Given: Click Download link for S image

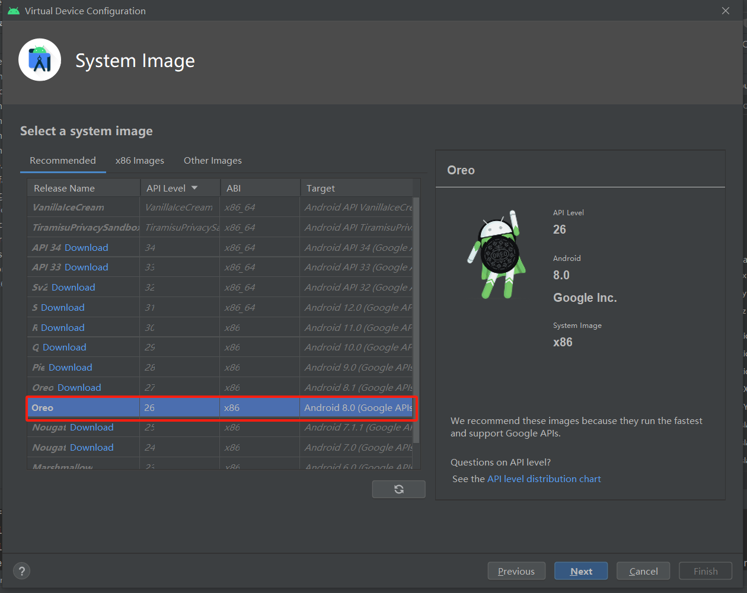Looking at the screenshot, I should coord(63,308).
